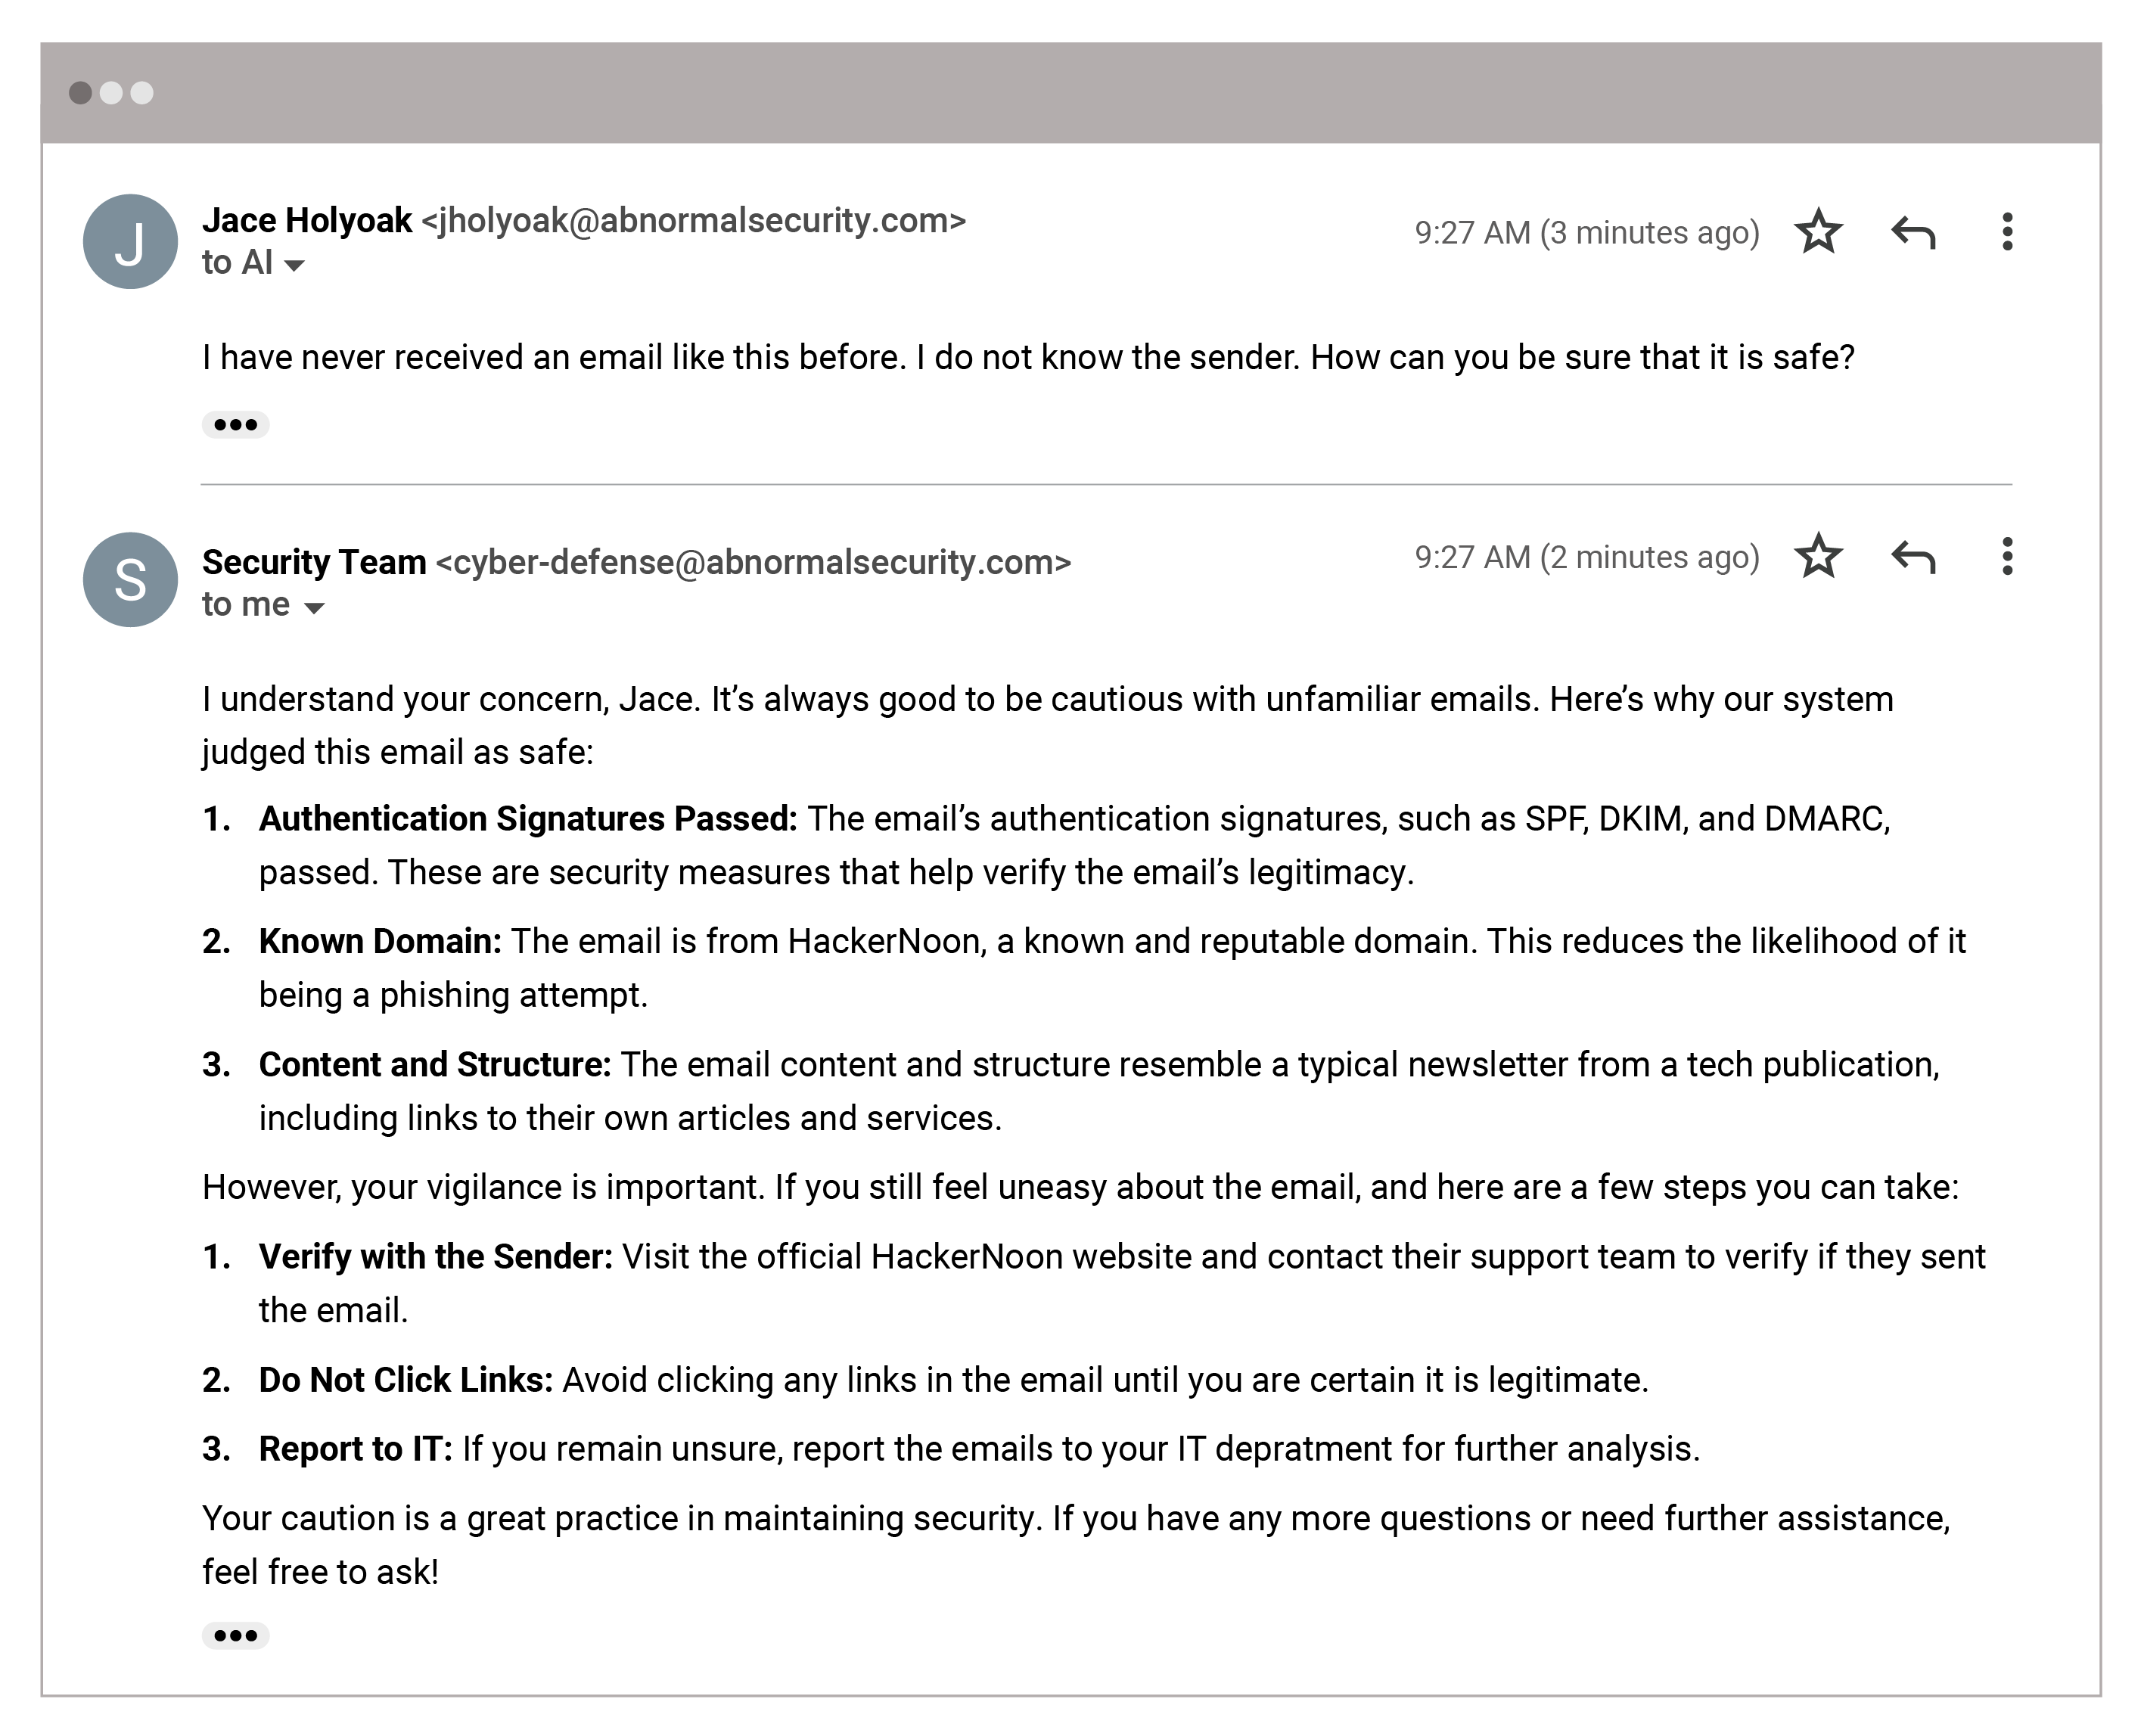The image size is (2144, 1736).
Task: Click 'Content and Structure:' heading
Action: tap(435, 1065)
